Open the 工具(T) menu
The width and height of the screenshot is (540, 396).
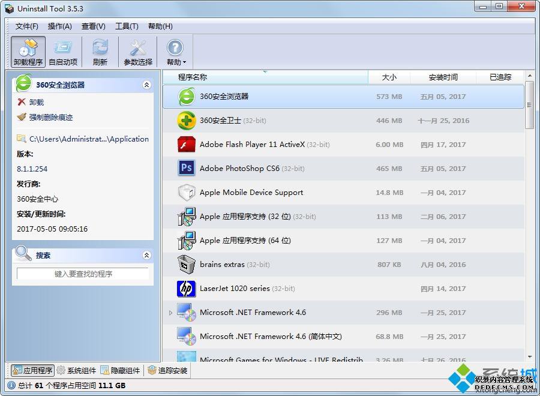pyautogui.click(x=127, y=26)
